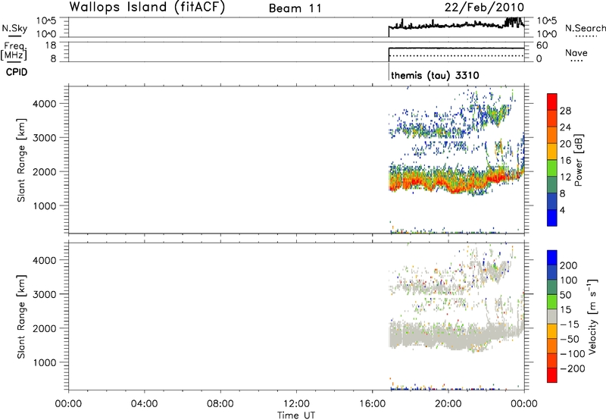Click the velocity scale value '-200'
This screenshot has width=606, height=420.
(x=573, y=368)
